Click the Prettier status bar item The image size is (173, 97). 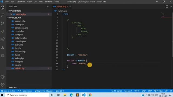coord(158,91)
